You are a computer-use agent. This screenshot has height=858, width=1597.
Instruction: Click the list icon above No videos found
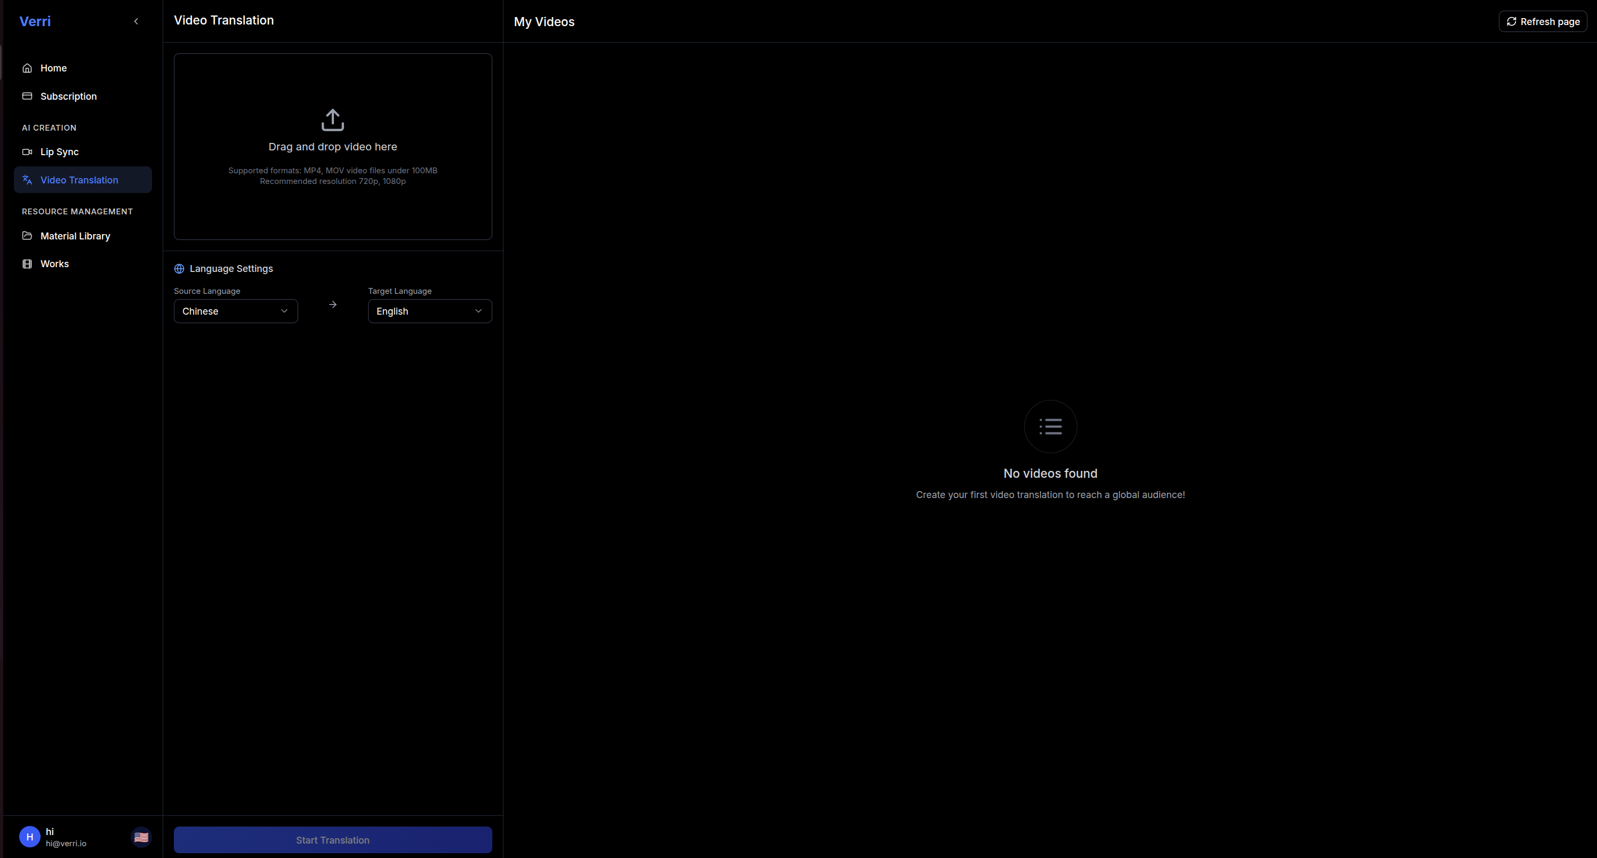(1050, 427)
